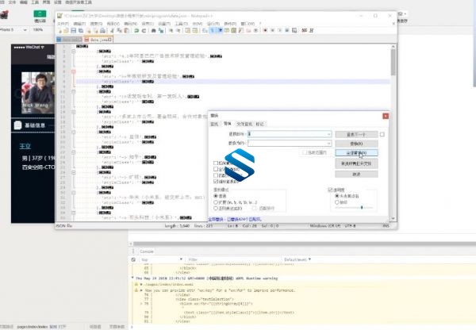Click the green compile icon in WeChat DevTools

[x=40, y=13]
